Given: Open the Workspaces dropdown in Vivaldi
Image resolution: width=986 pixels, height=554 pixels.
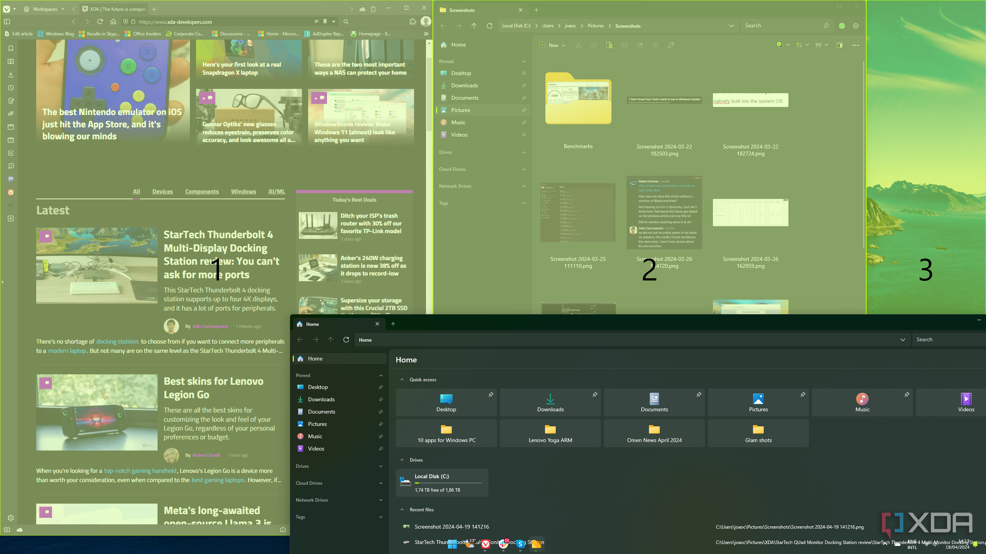Looking at the screenshot, I should (x=45, y=9).
